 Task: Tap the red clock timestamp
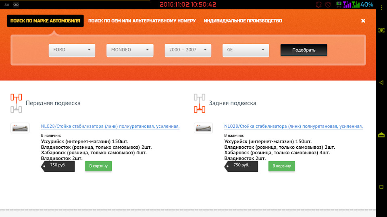[188, 4]
